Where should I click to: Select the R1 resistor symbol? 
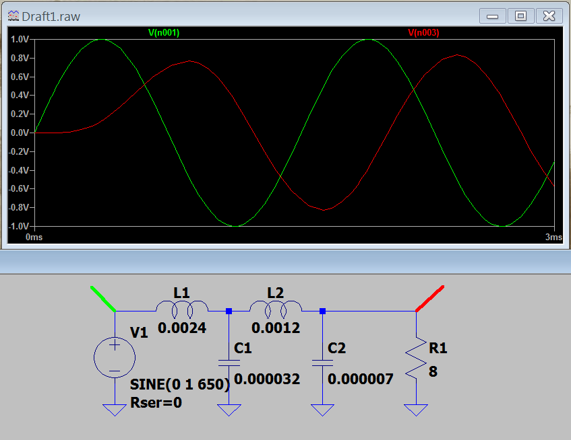click(416, 358)
